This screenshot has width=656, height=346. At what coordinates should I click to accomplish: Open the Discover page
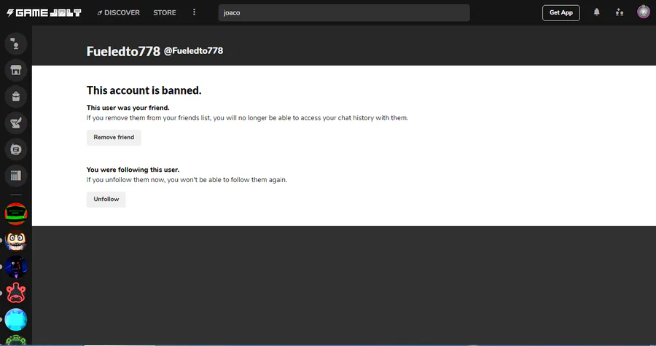[x=118, y=12]
